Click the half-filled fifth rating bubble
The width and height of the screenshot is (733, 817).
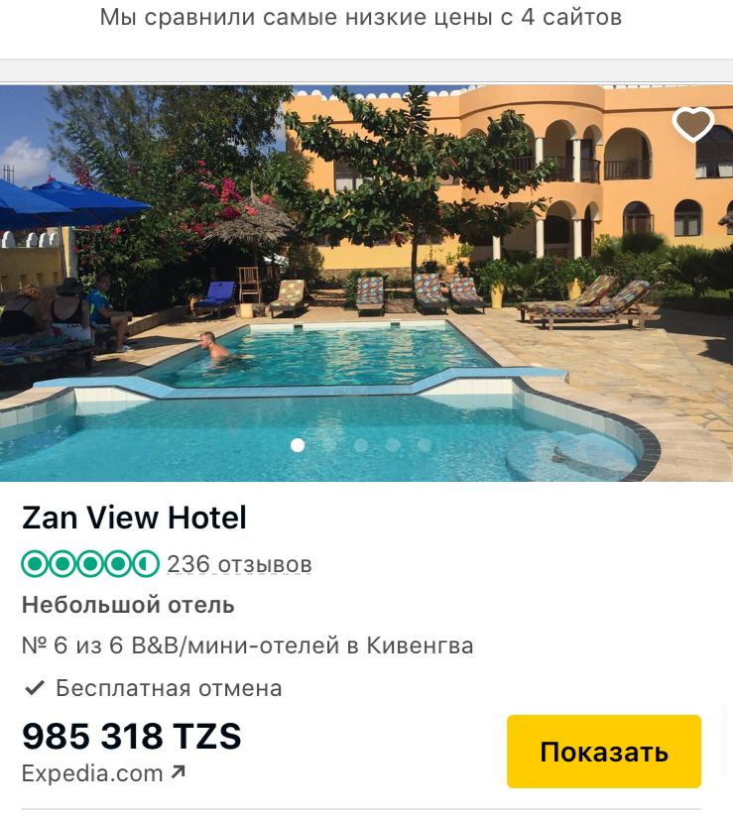(146, 564)
